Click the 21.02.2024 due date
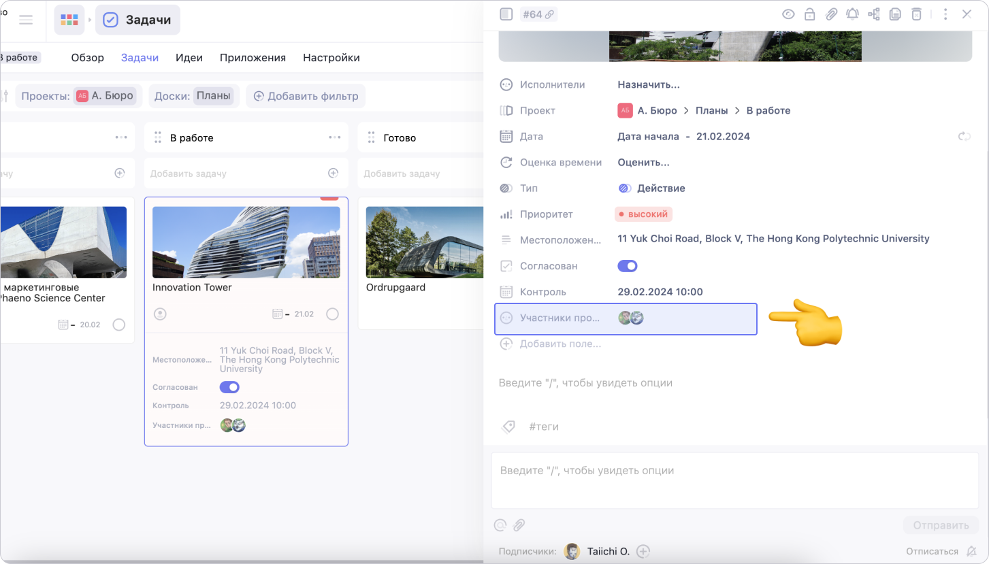Image resolution: width=989 pixels, height=564 pixels. tap(723, 136)
